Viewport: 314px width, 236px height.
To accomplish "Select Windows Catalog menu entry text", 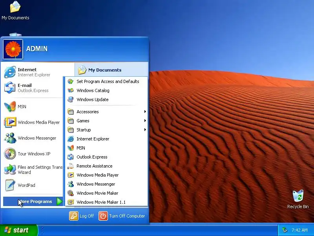I will click(x=93, y=90).
